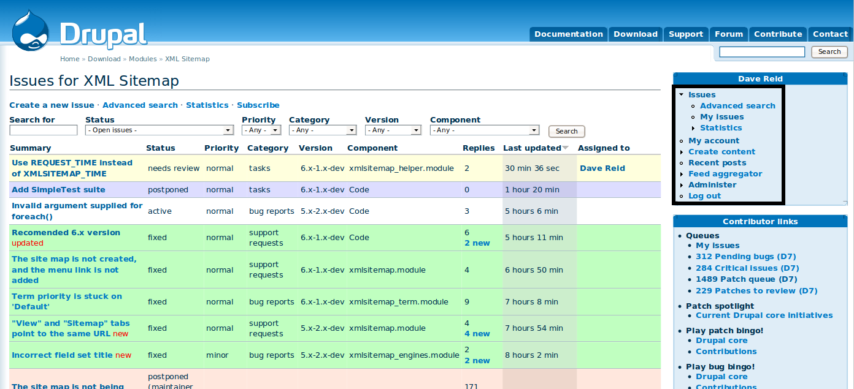Viewport: 854px width, 389px height.
Task: Click 'Contributions' under Play patch bingo
Action: coord(726,352)
